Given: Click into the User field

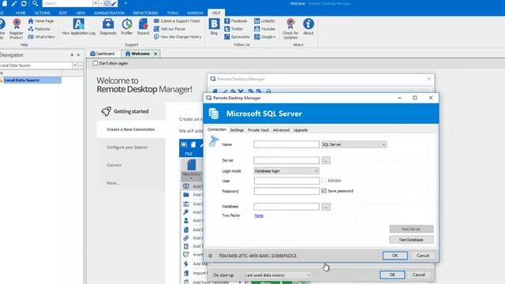Looking at the screenshot, I should pos(286,181).
